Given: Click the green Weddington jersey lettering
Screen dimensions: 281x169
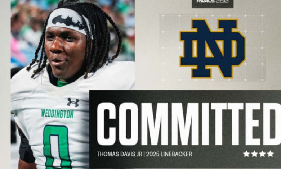Looking at the screenshot, I should click(57, 113).
